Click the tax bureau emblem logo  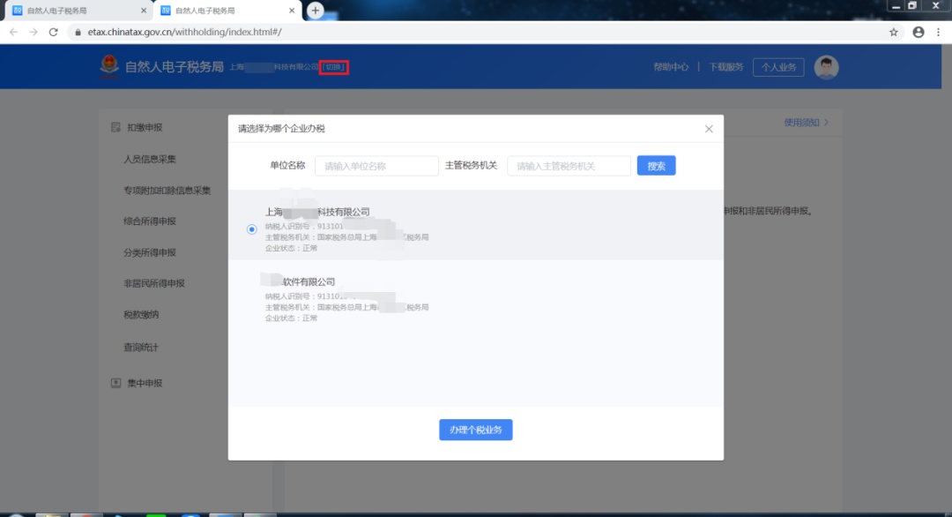(108, 67)
